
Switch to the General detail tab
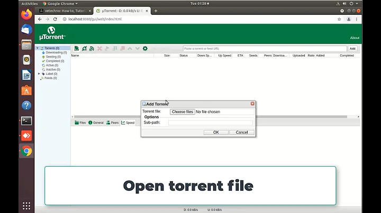click(x=96, y=123)
